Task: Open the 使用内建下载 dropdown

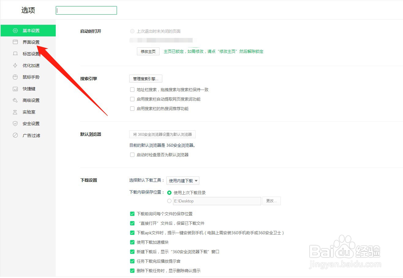Action: click(x=183, y=180)
